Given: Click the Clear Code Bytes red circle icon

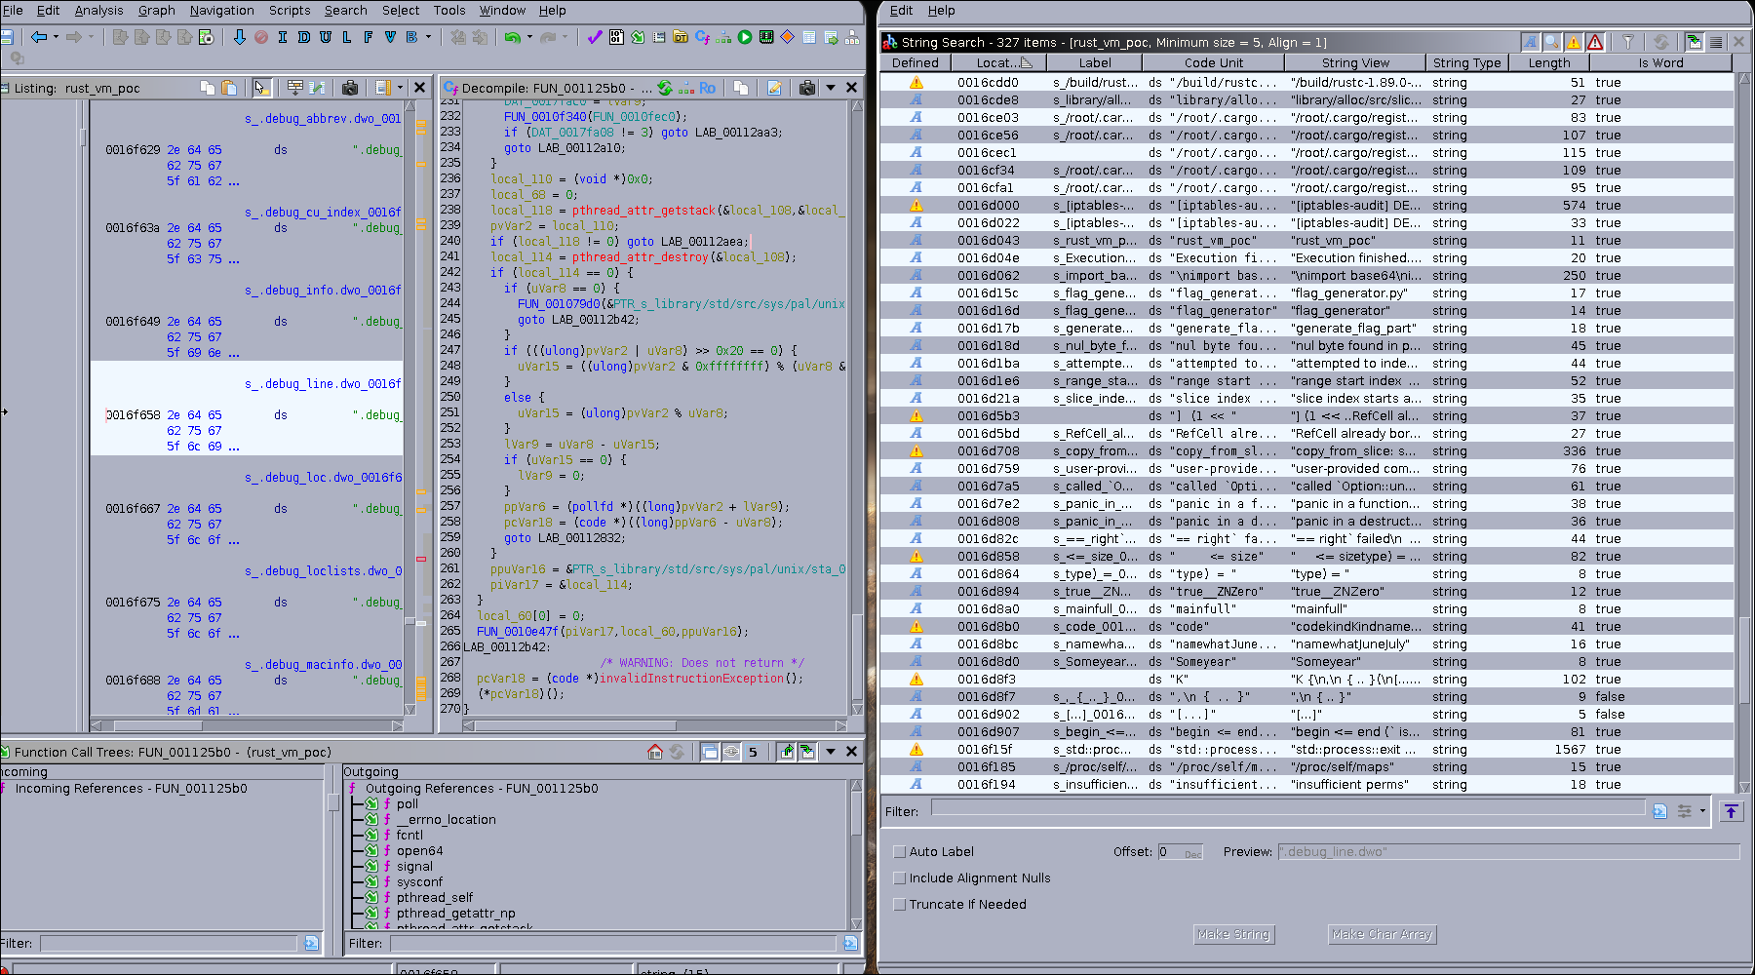Looking at the screenshot, I should (x=261, y=39).
